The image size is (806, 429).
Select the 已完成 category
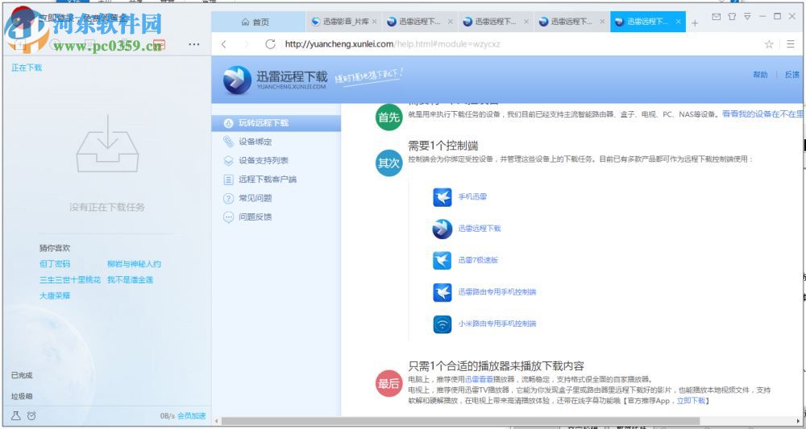(22, 375)
